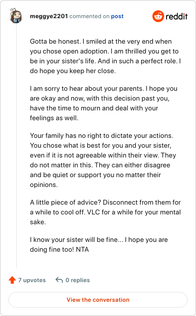
Task: Click the "A little piece of advice?" paragraph
Action: [105, 212]
